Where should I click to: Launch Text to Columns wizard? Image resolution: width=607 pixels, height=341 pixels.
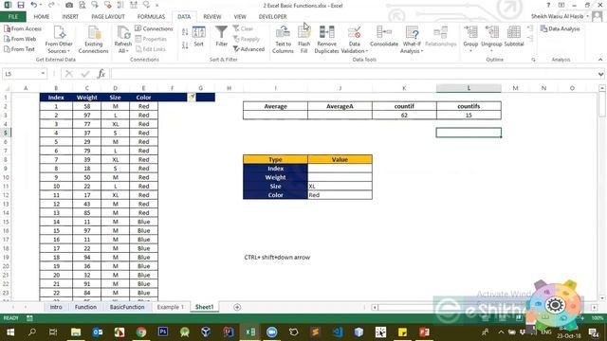[283, 39]
